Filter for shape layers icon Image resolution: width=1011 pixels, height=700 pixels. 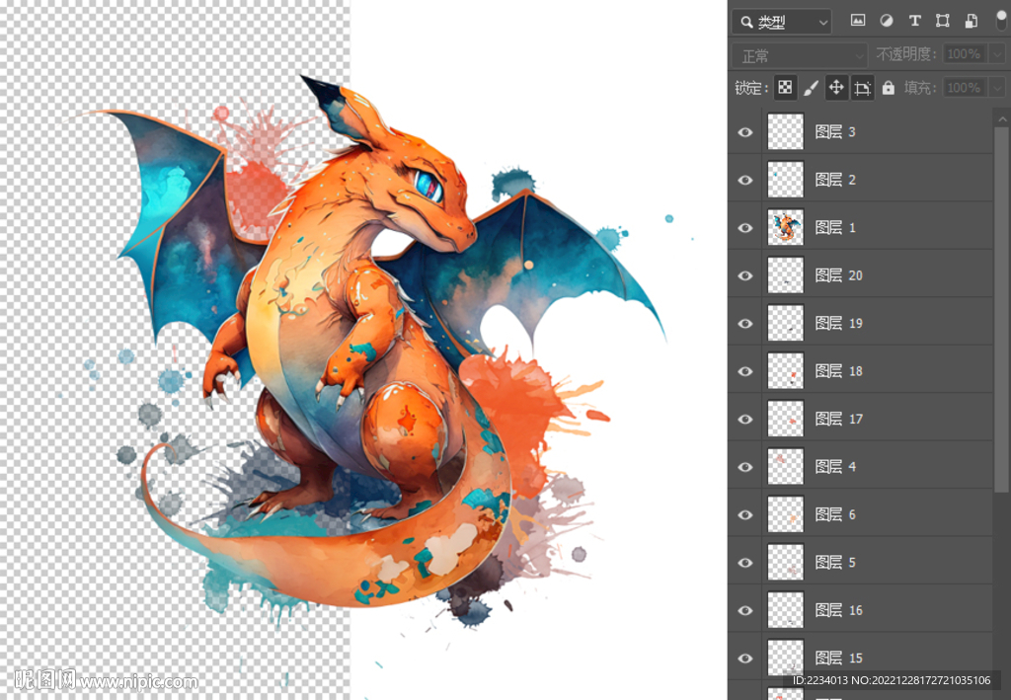point(943,21)
